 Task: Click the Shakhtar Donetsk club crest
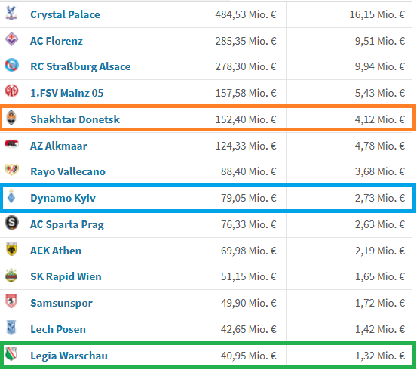tap(11, 118)
